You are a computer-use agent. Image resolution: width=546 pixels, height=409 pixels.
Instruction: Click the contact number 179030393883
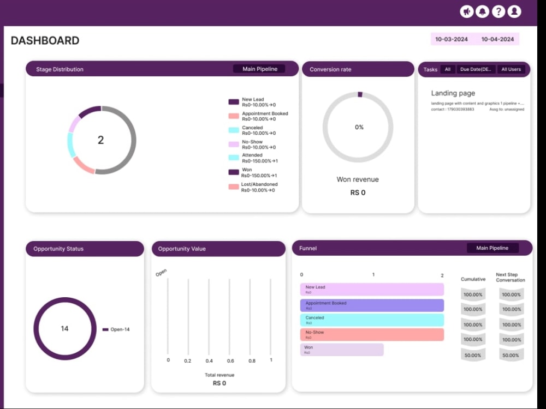pyautogui.click(x=460, y=109)
